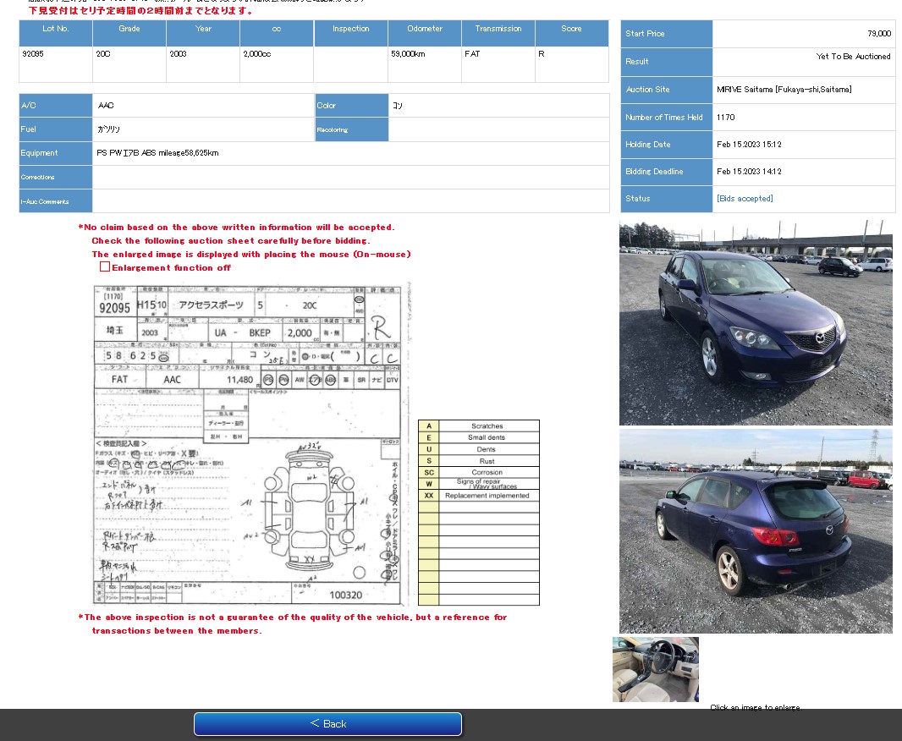902x741 pixels.
Task: Enlarge the front view car photo
Action: pyautogui.click(x=755, y=323)
